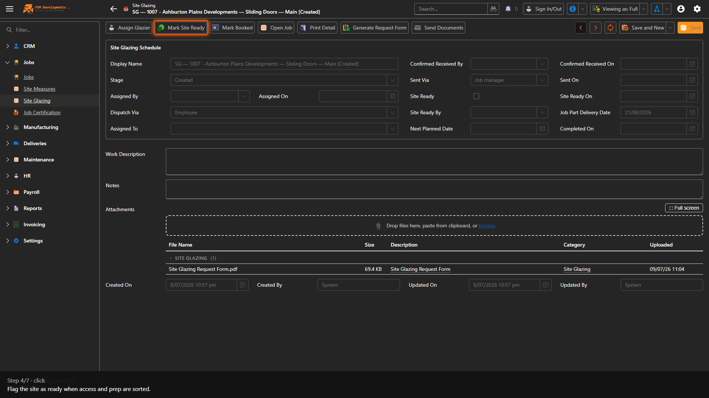709x398 pixels.
Task: Open Updated On calendar picker
Action: (546, 285)
